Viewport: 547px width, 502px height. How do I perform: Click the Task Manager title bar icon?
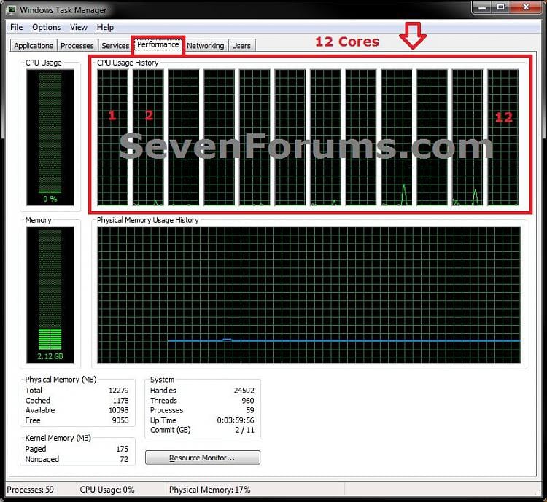(x=12, y=9)
